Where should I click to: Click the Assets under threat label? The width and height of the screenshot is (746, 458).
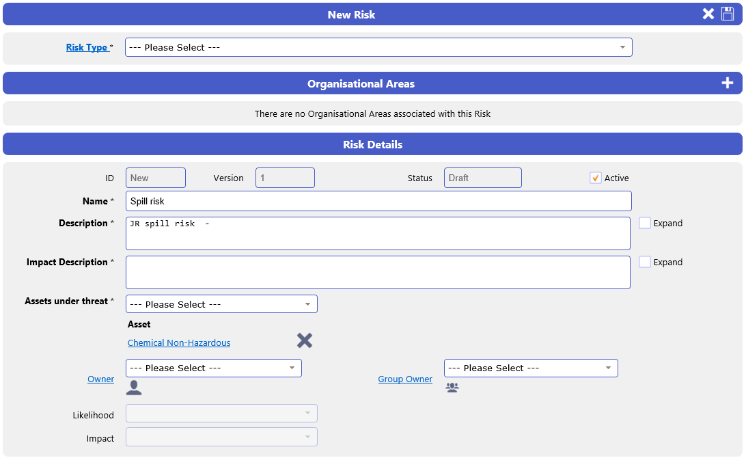pyautogui.click(x=66, y=301)
